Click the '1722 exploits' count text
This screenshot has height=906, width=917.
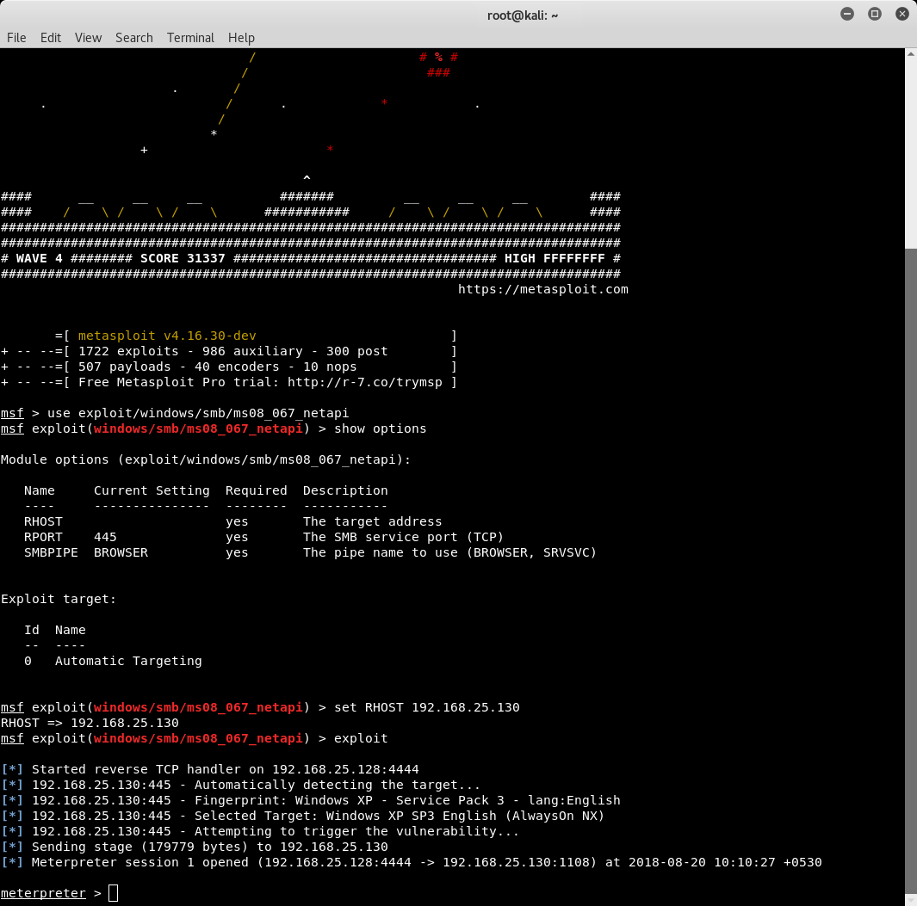pos(128,351)
